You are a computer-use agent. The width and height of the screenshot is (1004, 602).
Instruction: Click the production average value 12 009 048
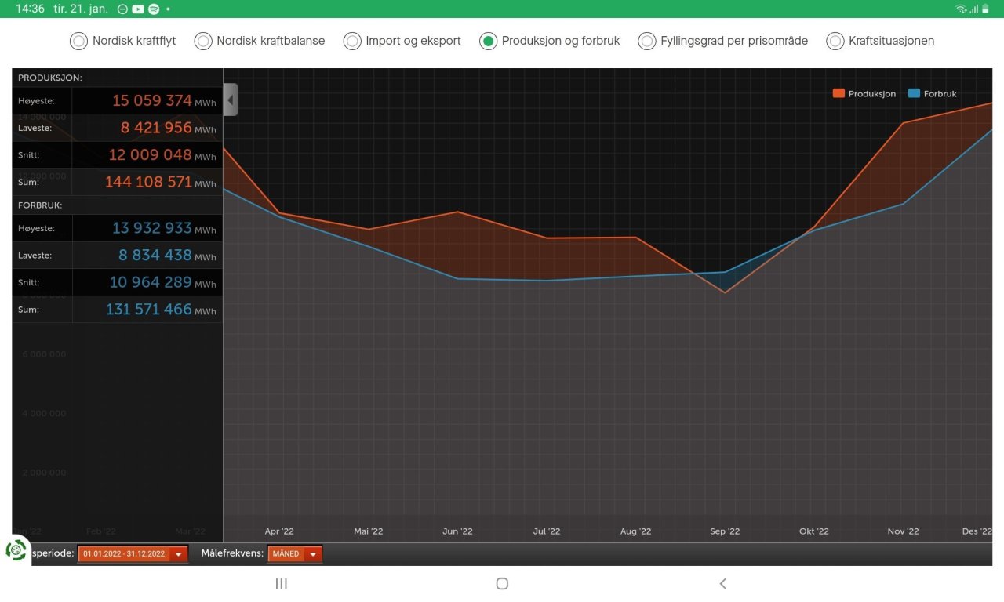pyautogui.click(x=151, y=154)
